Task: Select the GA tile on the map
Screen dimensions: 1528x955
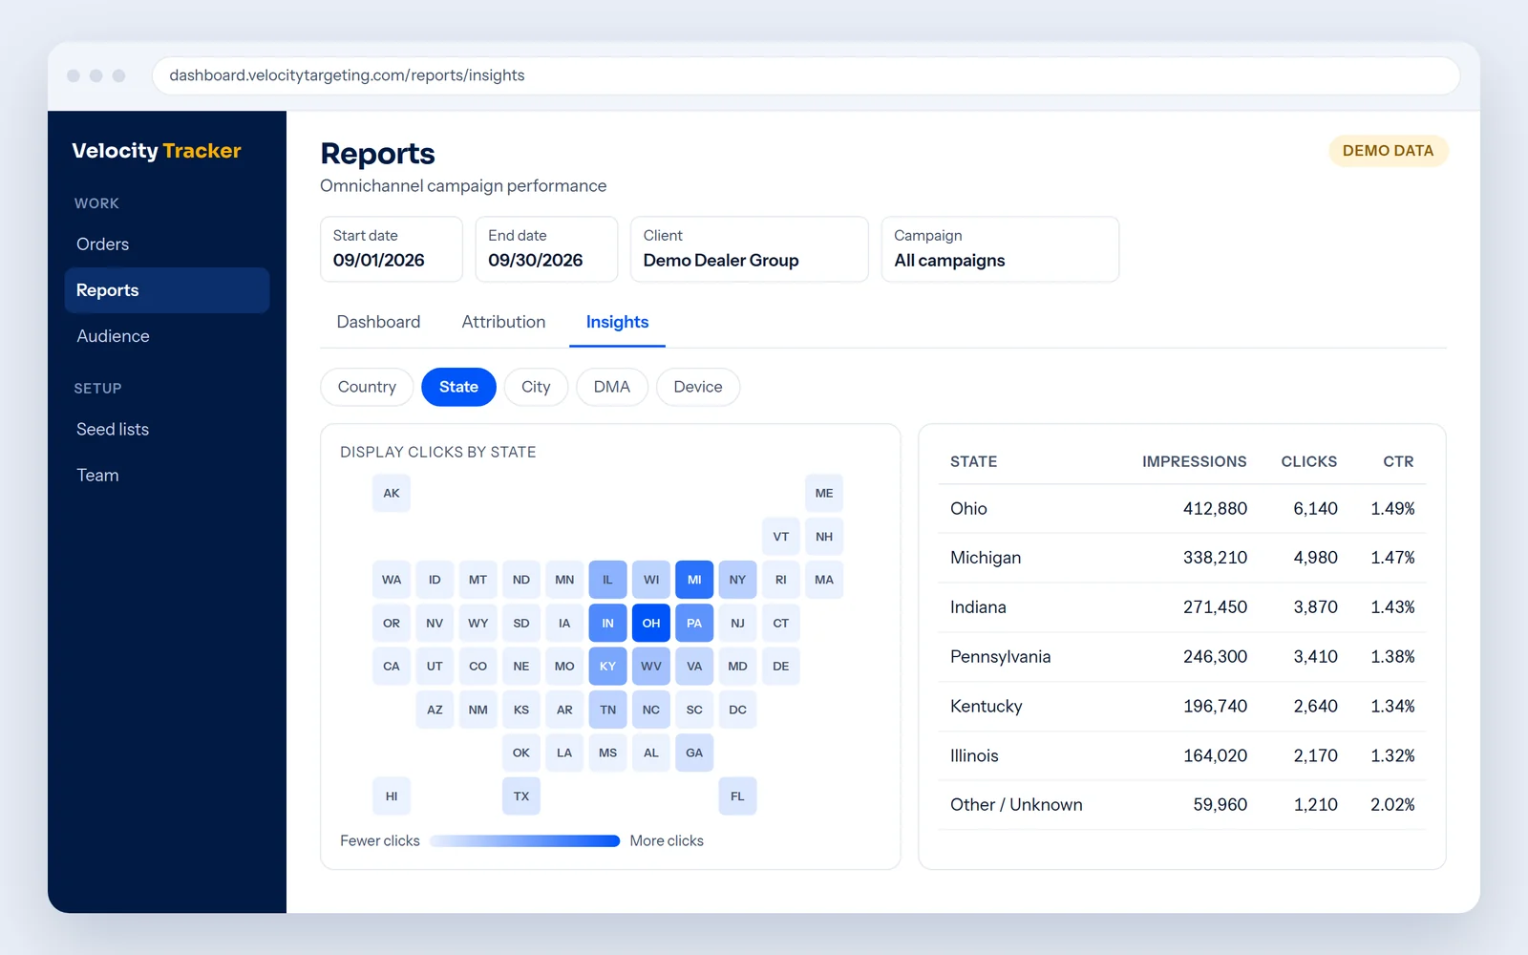Action: pos(694,753)
